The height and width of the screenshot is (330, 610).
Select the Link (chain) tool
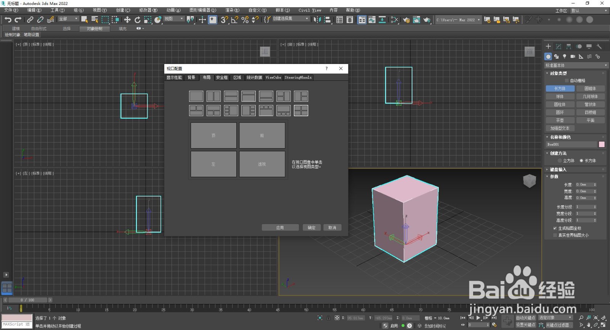[30, 19]
